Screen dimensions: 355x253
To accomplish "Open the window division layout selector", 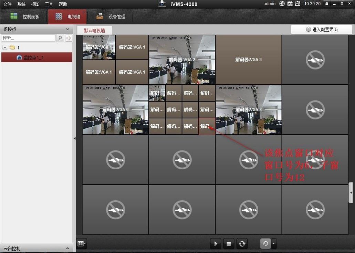I will [81, 244].
